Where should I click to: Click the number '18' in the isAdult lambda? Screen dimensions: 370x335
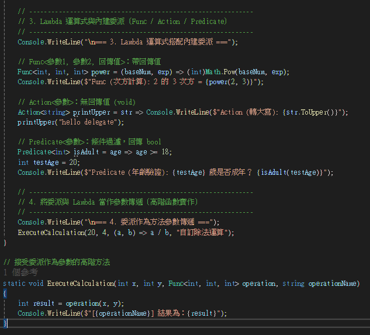coord(165,152)
